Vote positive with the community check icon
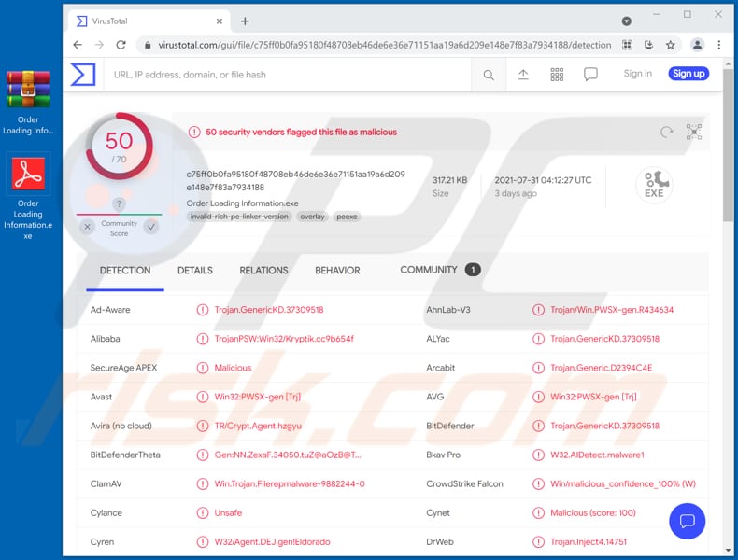The image size is (738, 560). click(151, 227)
